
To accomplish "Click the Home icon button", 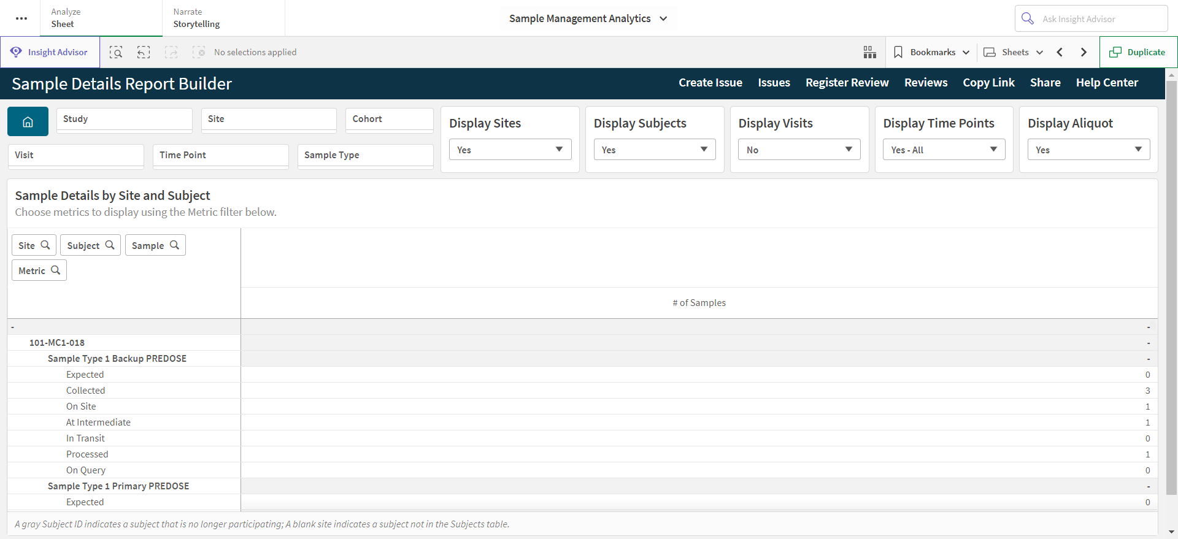I will (28, 121).
